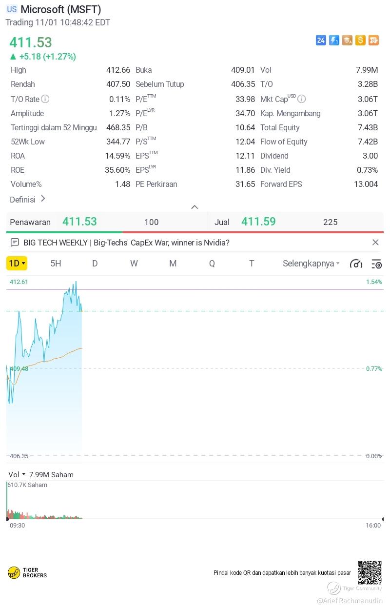Viewport: 390px width, 610px height.
Task: Open the chart gauge indicator icon
Action: [356, 264]
